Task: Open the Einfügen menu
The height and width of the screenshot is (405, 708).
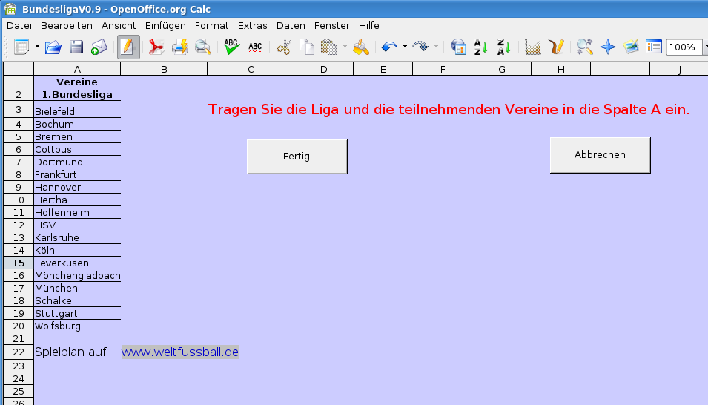Action: [x=165, y=25]
